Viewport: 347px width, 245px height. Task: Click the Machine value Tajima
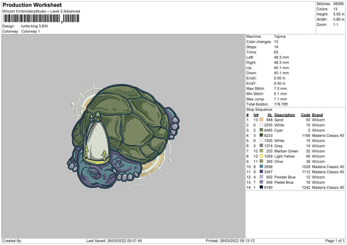[x=280, y=36]
